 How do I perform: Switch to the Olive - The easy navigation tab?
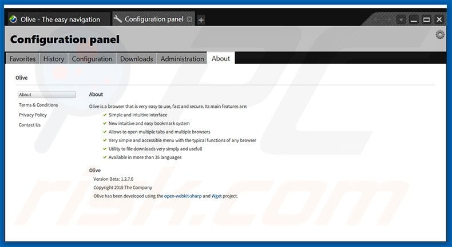pos(59,19)
